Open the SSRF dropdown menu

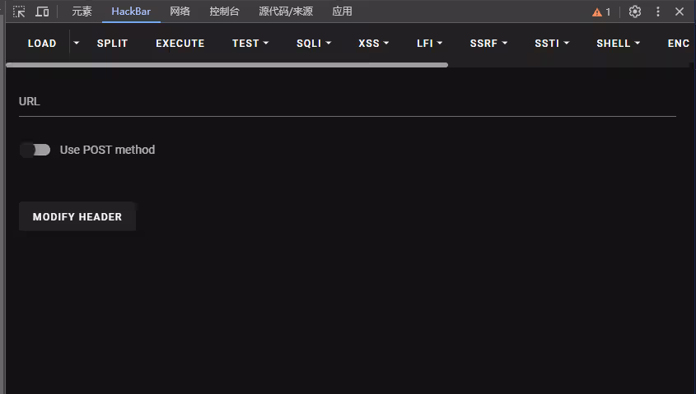click(488, 44)
